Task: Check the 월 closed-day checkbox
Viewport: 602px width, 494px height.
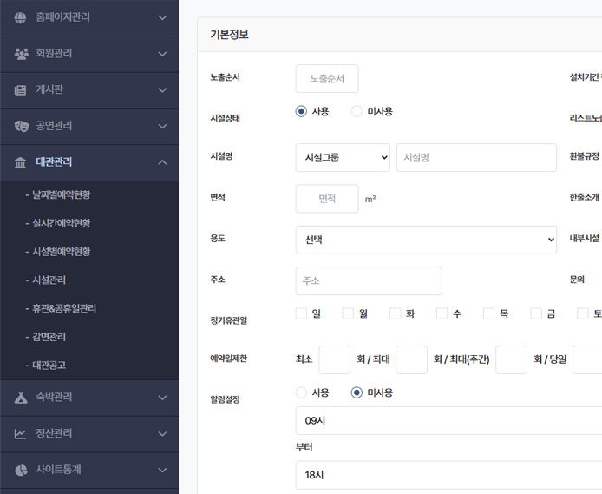Action: pyautogui.click(x=348, y=313)
